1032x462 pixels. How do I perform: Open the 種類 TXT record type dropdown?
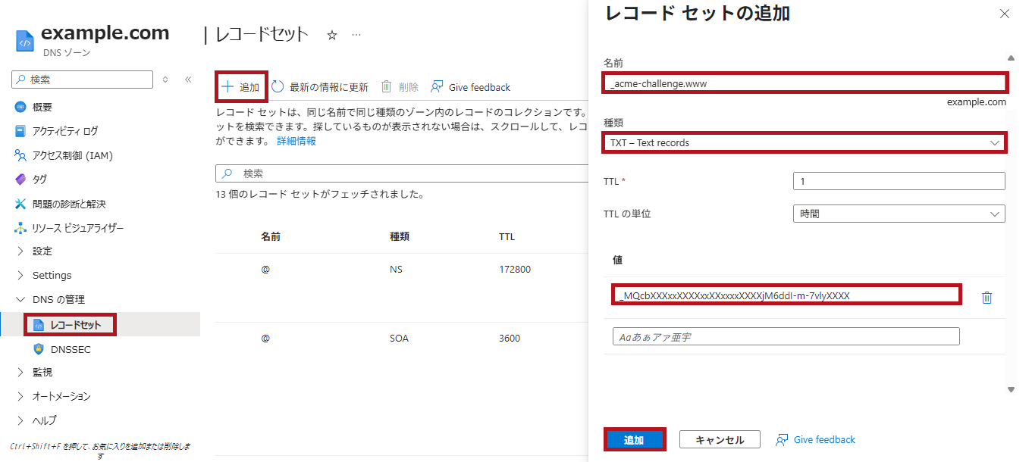coord(805,142)
